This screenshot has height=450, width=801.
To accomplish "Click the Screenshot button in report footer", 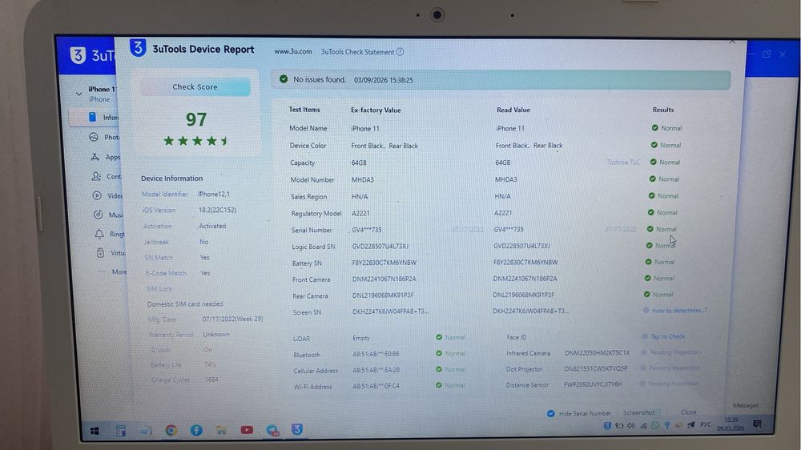I will [x=638, y=412].
